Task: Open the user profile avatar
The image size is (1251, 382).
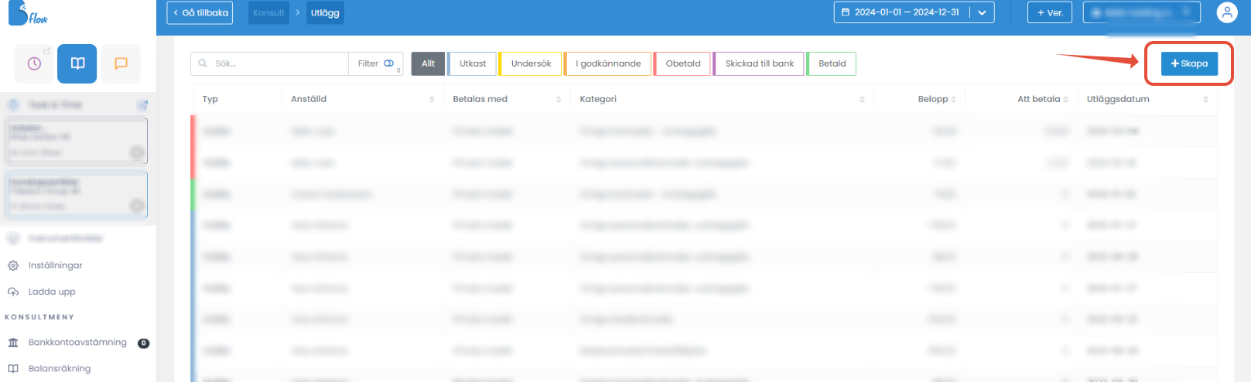Action: point(1227,12)
